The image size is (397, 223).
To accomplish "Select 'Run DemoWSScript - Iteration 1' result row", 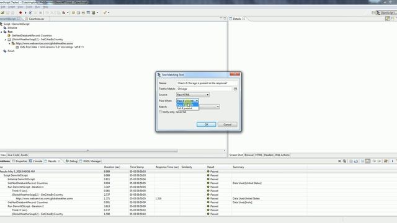I will 25,187.
